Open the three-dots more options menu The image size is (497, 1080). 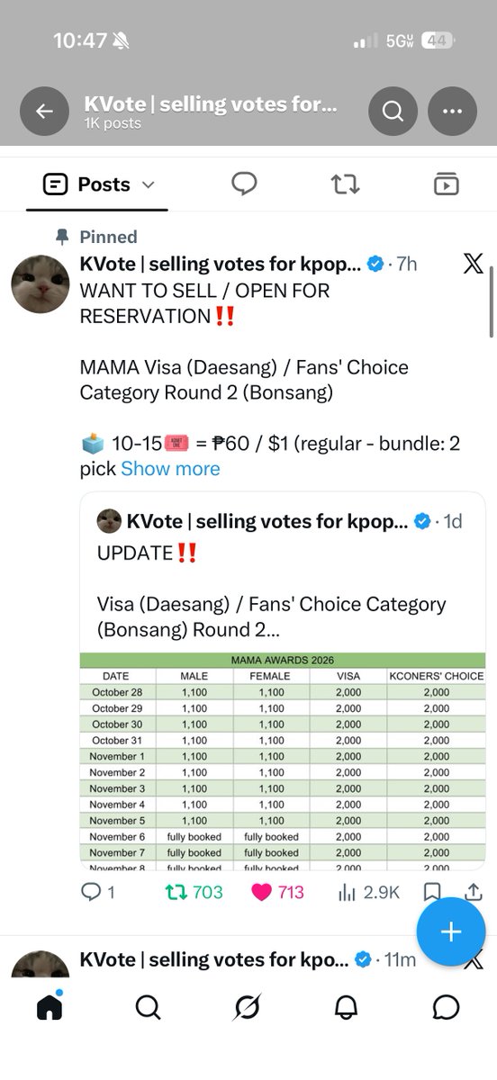click(452, 112)
